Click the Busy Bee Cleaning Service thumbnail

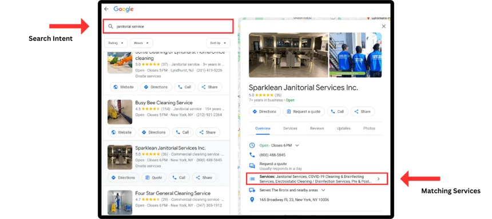coord(120,112)
